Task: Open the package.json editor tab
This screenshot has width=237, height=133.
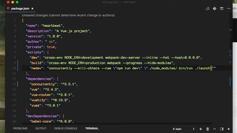Action: pos(20,8)
